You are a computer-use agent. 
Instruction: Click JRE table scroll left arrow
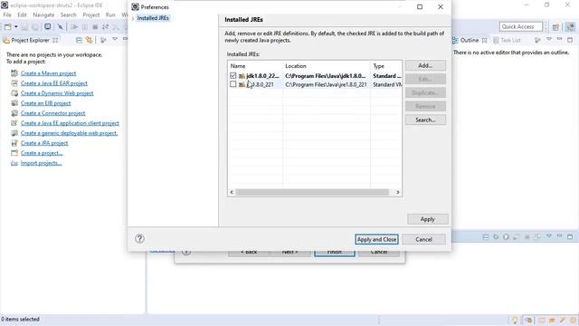[x=232, y=192]
